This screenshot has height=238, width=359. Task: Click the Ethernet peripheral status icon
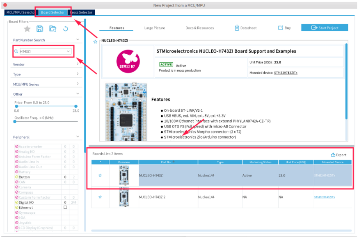tap(16, 207)
